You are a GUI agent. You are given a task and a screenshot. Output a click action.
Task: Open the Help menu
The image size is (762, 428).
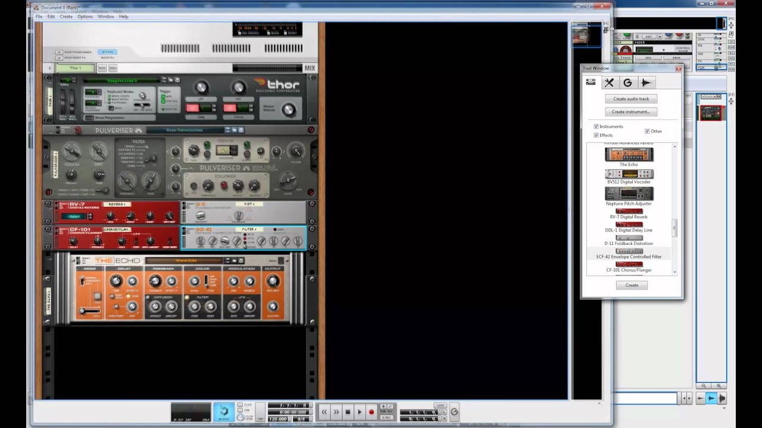124,17
